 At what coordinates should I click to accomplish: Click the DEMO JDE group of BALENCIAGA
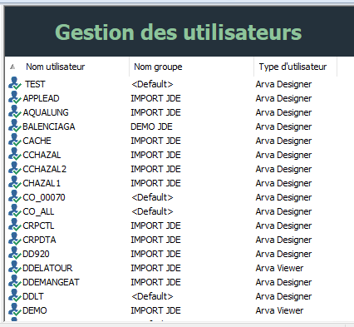click(x=151, y=126)
